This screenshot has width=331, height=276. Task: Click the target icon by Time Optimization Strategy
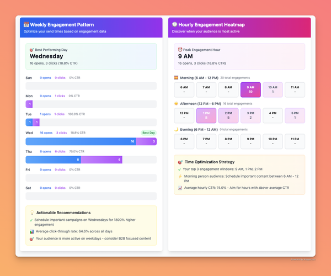click(180, 162)
